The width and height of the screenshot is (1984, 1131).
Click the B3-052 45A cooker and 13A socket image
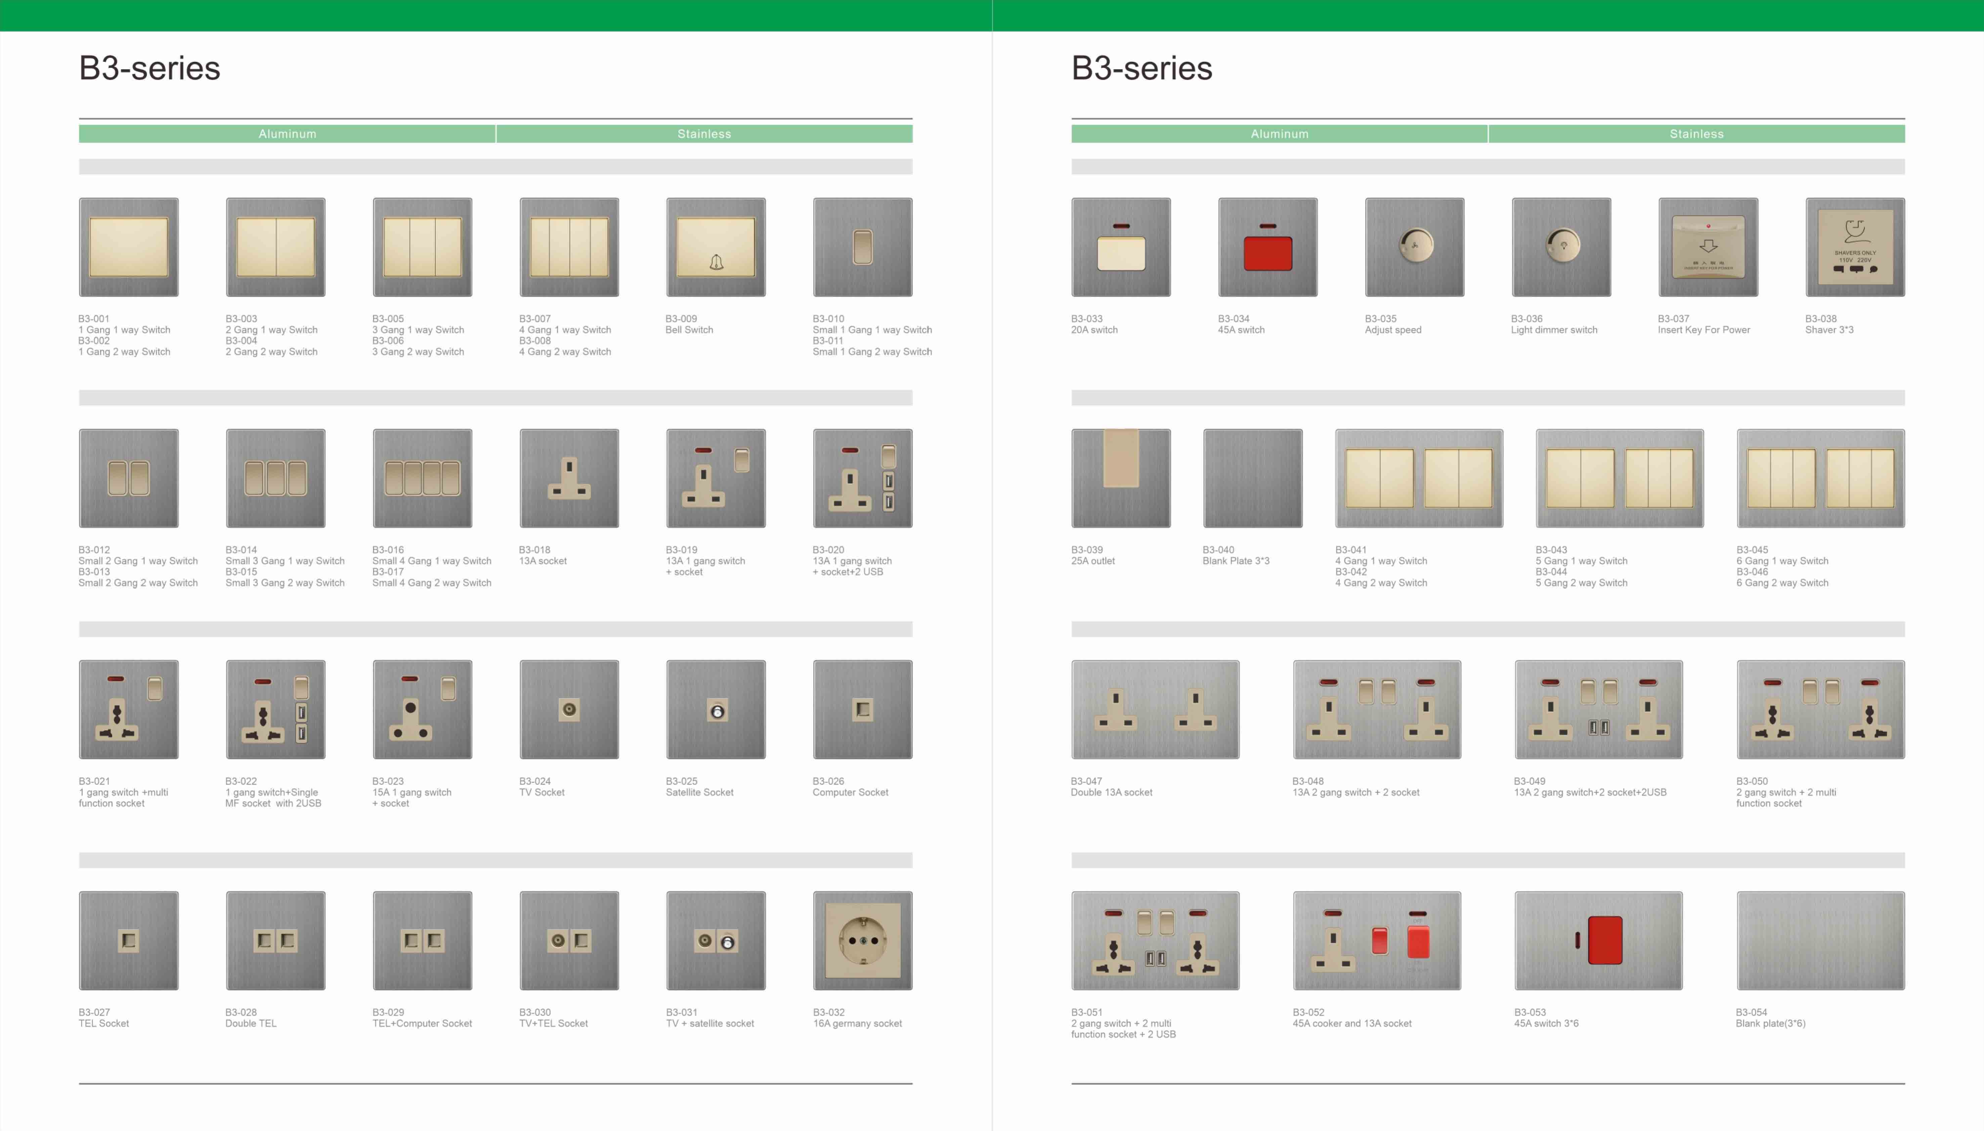[1377, 941]
